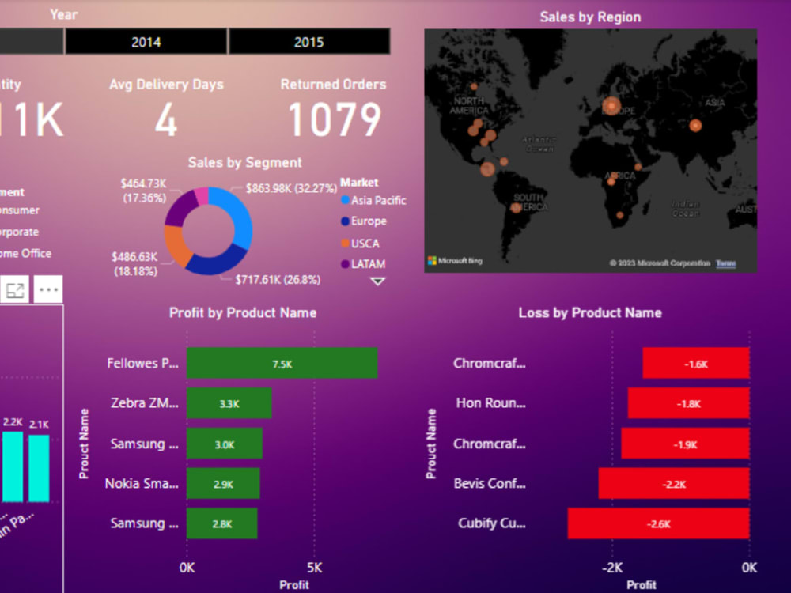Viewport: 791px width, 593px height.
Task: Open focus mode for the chart
Action: click(17, 289)
